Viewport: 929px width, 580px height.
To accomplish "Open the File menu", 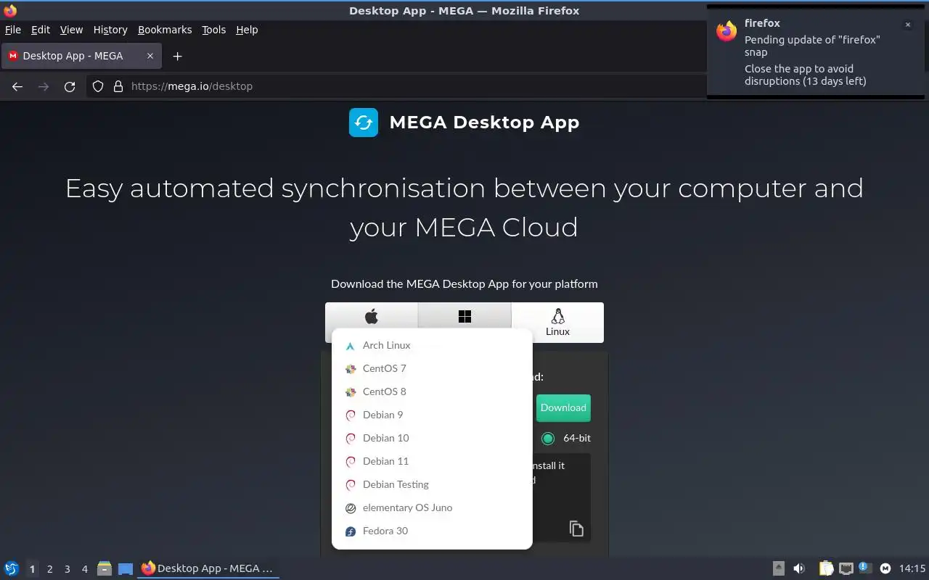I will click(x=13, y=30).
